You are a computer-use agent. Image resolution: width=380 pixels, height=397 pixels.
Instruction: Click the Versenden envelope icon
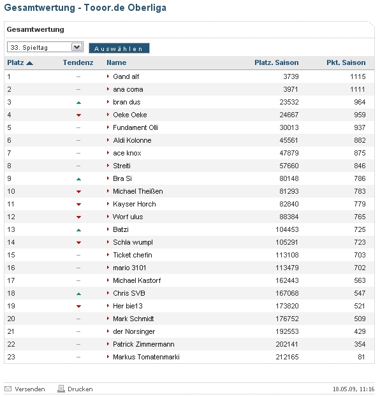(8, 389)
